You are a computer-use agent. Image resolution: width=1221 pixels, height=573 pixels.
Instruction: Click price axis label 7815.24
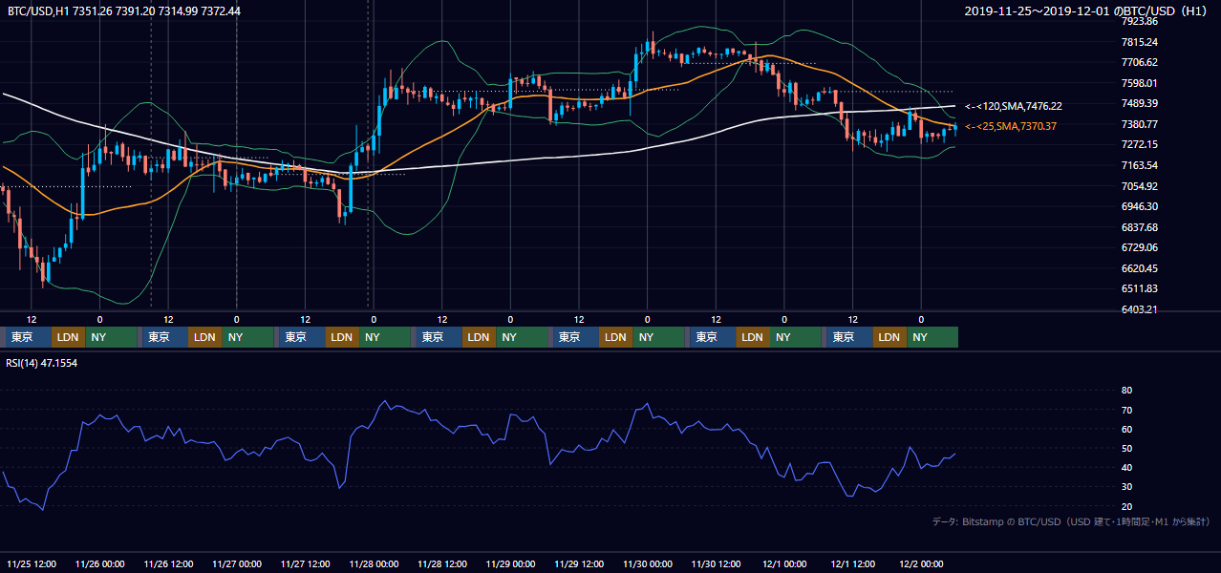(x=1139, y=42)
